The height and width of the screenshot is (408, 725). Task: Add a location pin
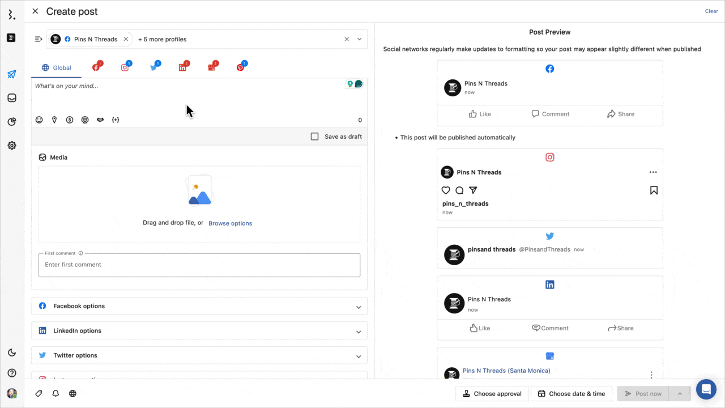coord(54,120)
